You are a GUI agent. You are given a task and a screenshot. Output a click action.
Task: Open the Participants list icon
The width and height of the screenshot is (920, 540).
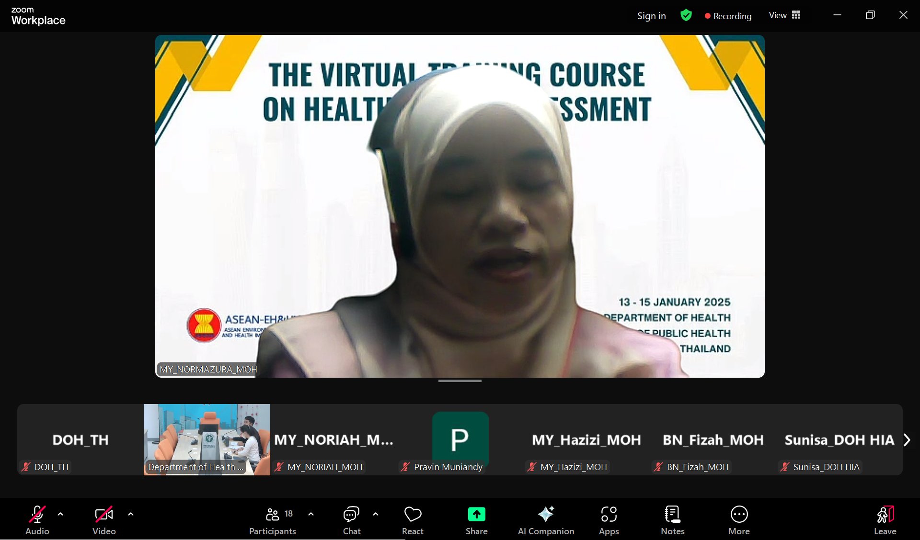272,515
